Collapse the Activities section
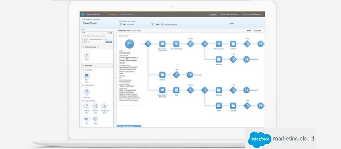This screenshot has width=341, height=149. pos(83,65)
